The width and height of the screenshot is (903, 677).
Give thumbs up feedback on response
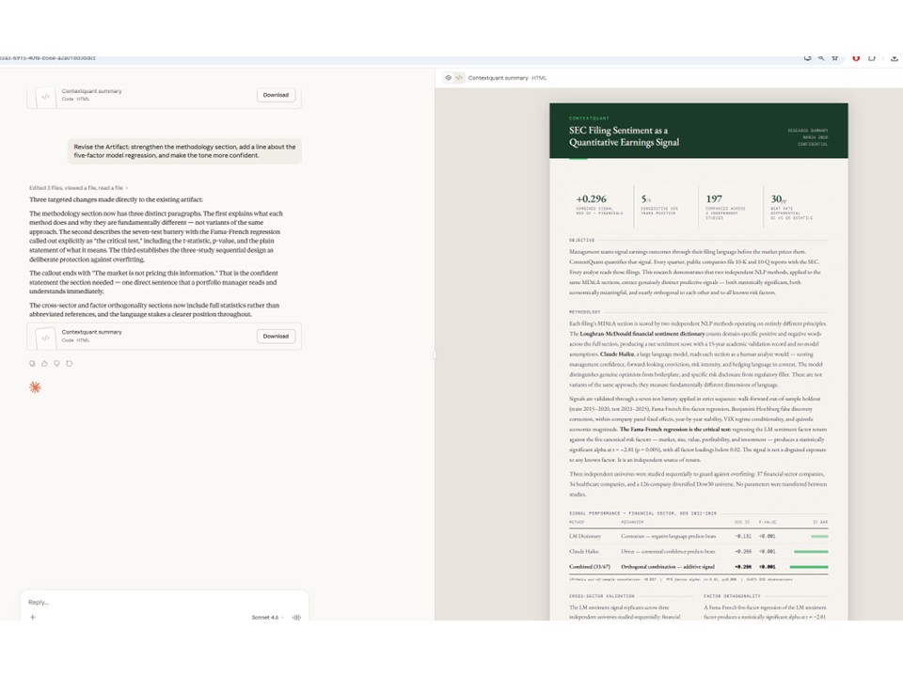[44, 363]
